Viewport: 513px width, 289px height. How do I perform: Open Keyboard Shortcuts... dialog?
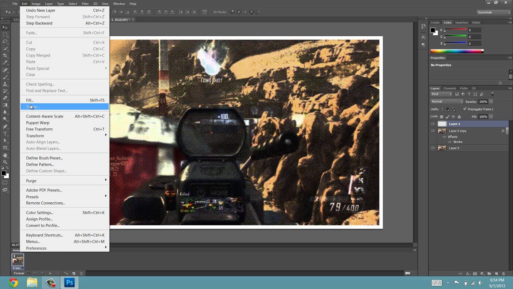click(65, 235)
